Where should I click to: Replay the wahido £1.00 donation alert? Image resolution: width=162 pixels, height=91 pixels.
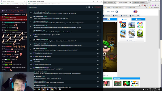(x=98, y=49)
